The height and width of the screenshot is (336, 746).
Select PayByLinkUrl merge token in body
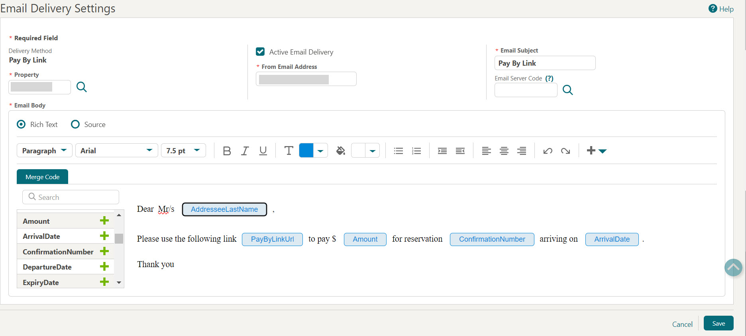click(273, 239)
